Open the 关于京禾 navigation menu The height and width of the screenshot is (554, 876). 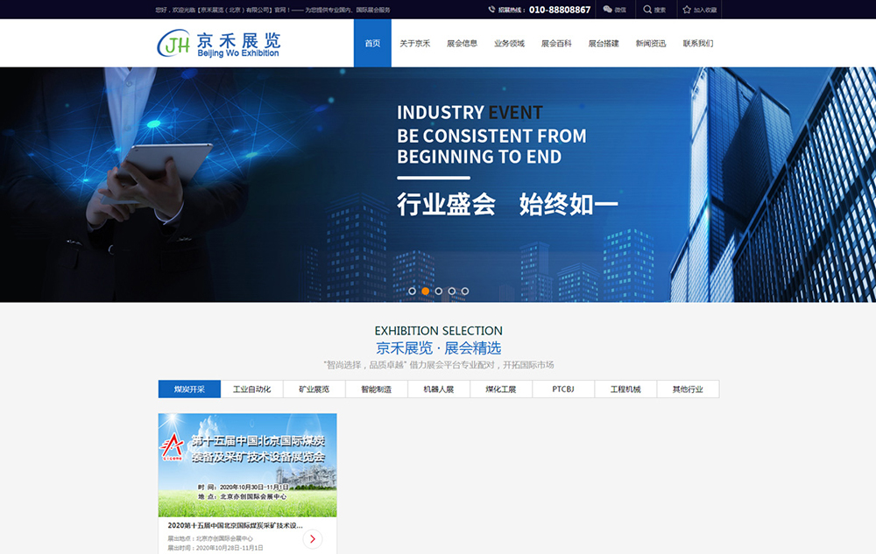(x=414, y=44)
